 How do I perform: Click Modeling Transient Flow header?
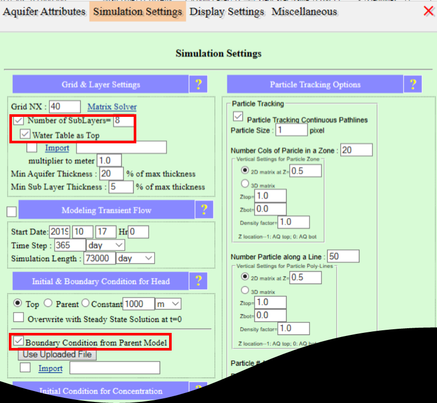click(x=107, y=210)
